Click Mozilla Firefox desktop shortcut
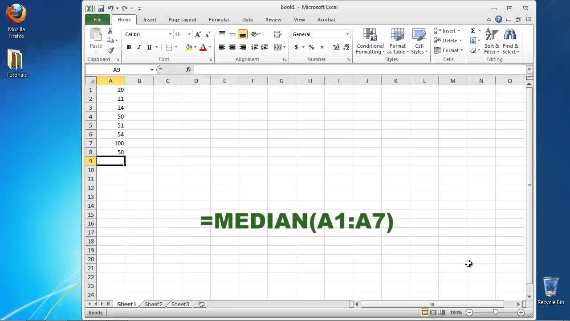 pyautogui.click(x=16, y=21)
